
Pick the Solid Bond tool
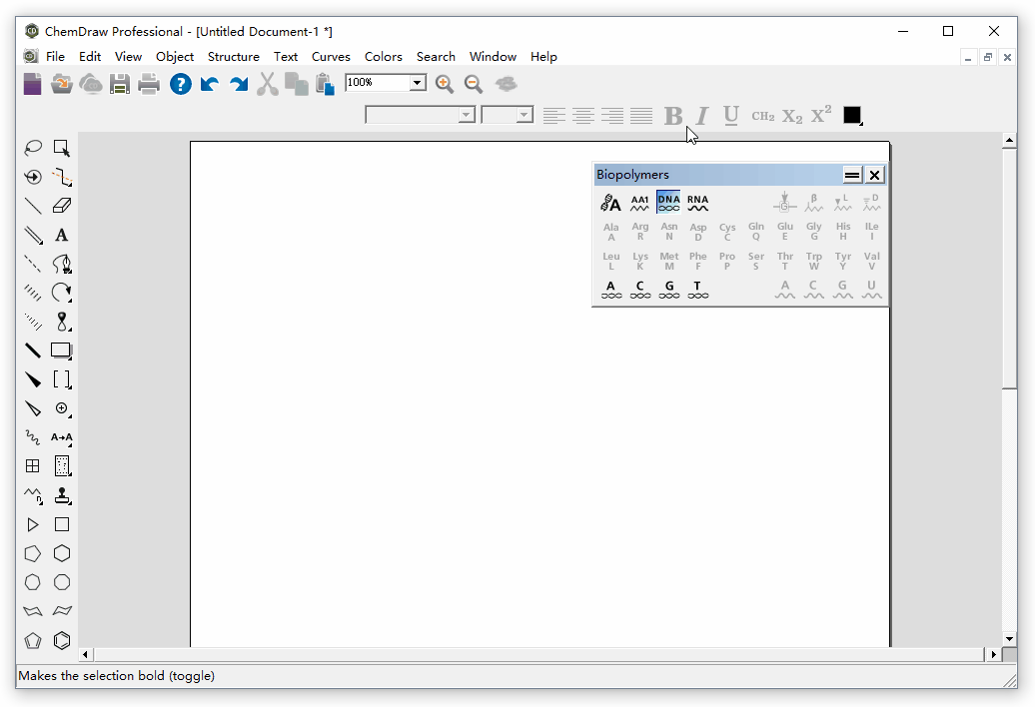point(32,206)
